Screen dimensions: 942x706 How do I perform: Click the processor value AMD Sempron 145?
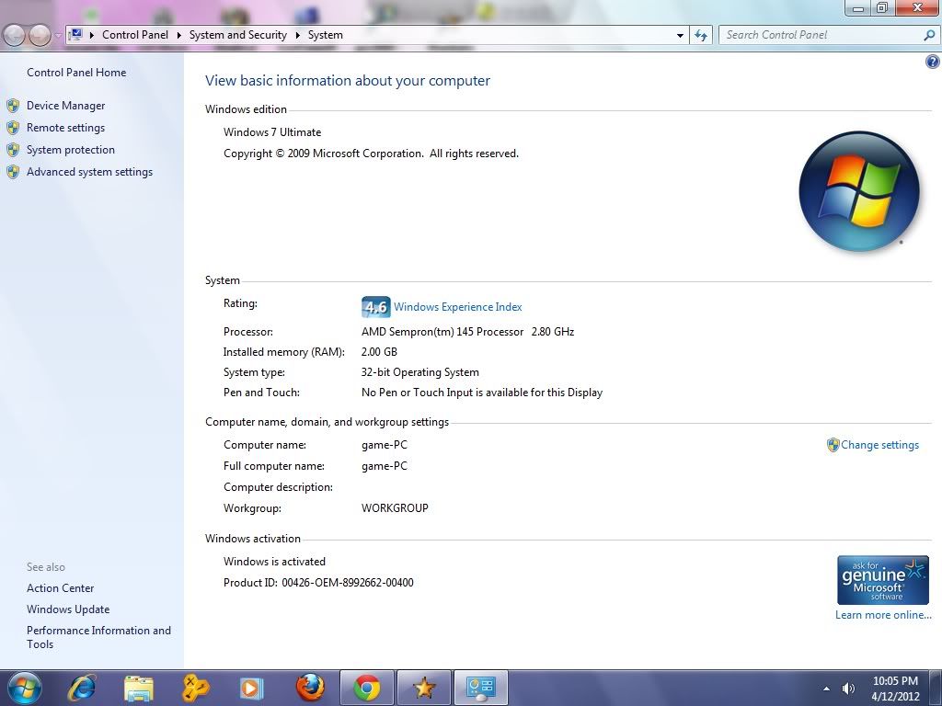[x=467, y=331]
